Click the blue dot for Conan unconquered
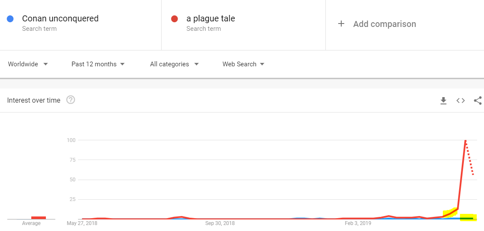The image size is (484, 231). click(10, 19)
